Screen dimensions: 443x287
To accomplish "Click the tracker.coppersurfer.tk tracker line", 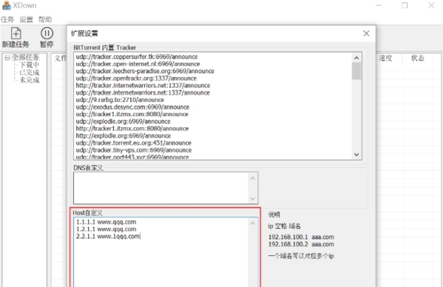I will tap(137, 57).
